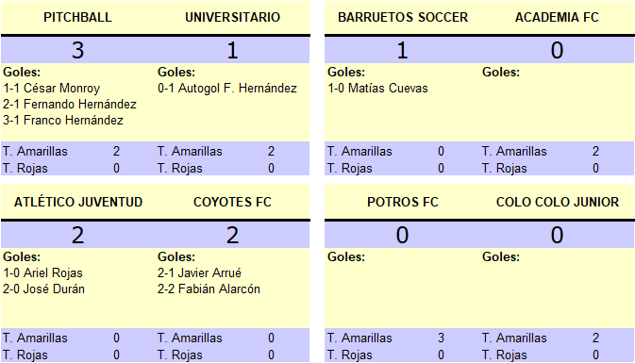Select the 0-1 Autogol F. Hernández entry
635x363 pixels.
227,89
